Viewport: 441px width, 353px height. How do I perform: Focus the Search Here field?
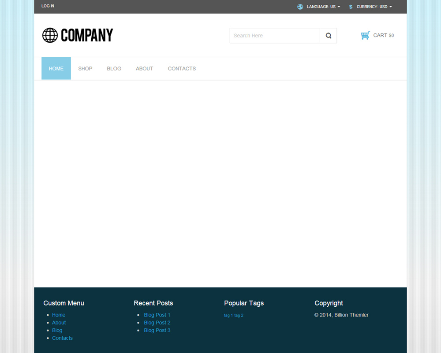coord(275,36)
